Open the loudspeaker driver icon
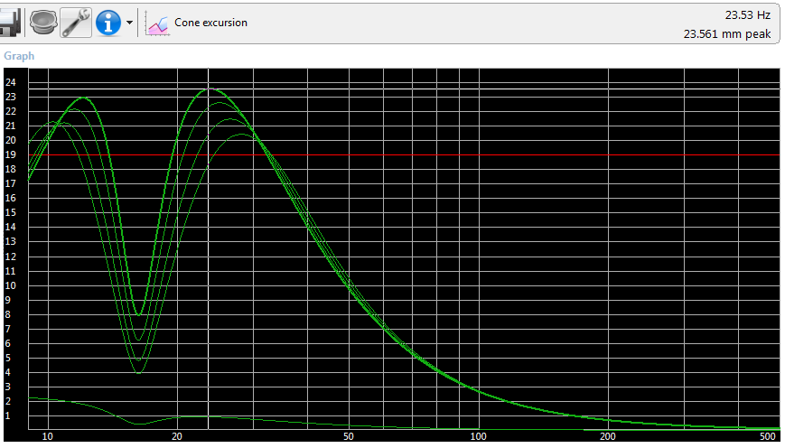 [x=43, y=23]
